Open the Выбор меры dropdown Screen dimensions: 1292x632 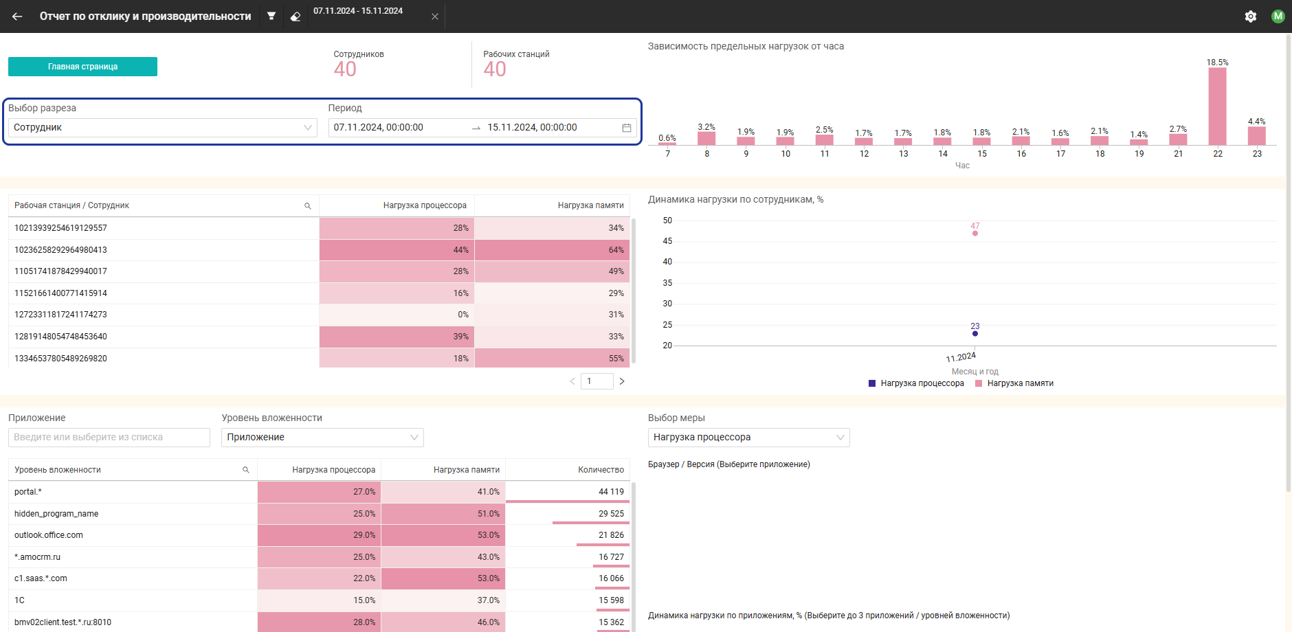click(x=748, y=438)
